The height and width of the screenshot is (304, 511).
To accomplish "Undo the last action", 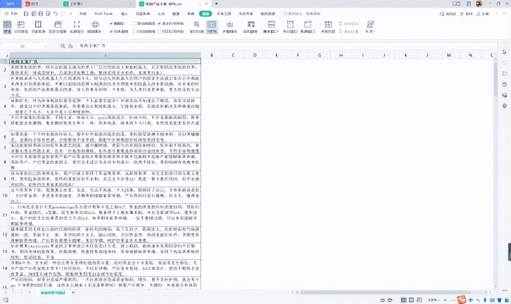I will (x=55, y=14).
